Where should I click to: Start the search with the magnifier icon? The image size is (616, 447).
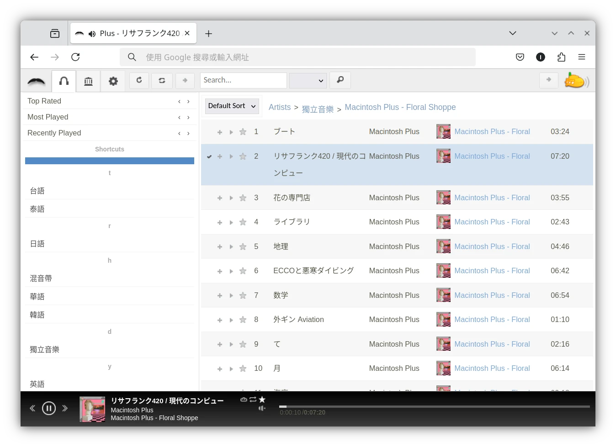click(340, 80)
